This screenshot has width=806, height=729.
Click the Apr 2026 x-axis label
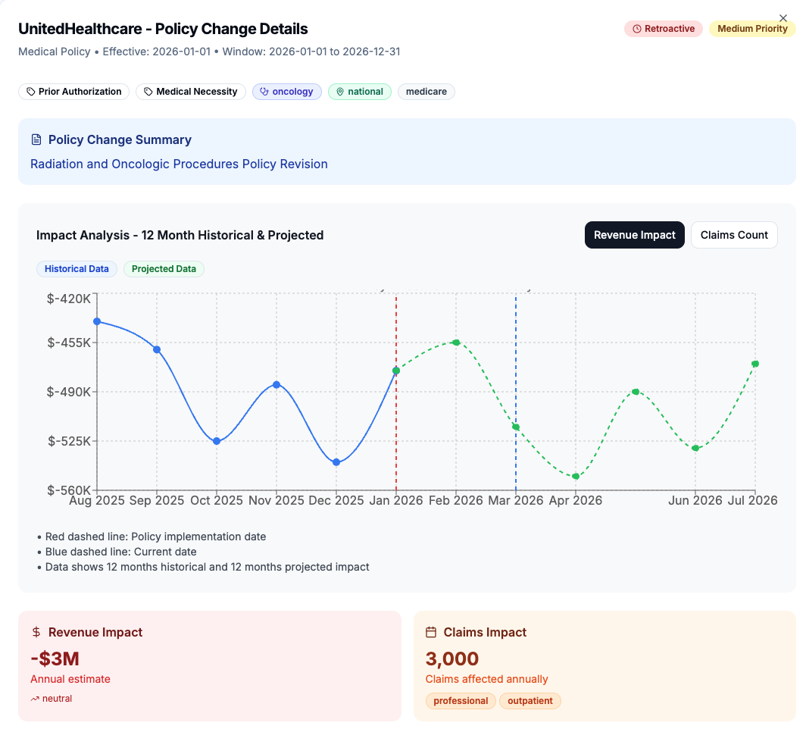coord(576,500)
